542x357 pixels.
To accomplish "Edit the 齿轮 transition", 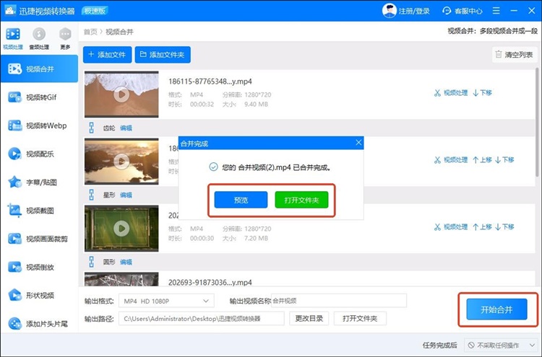I will 126,128.
